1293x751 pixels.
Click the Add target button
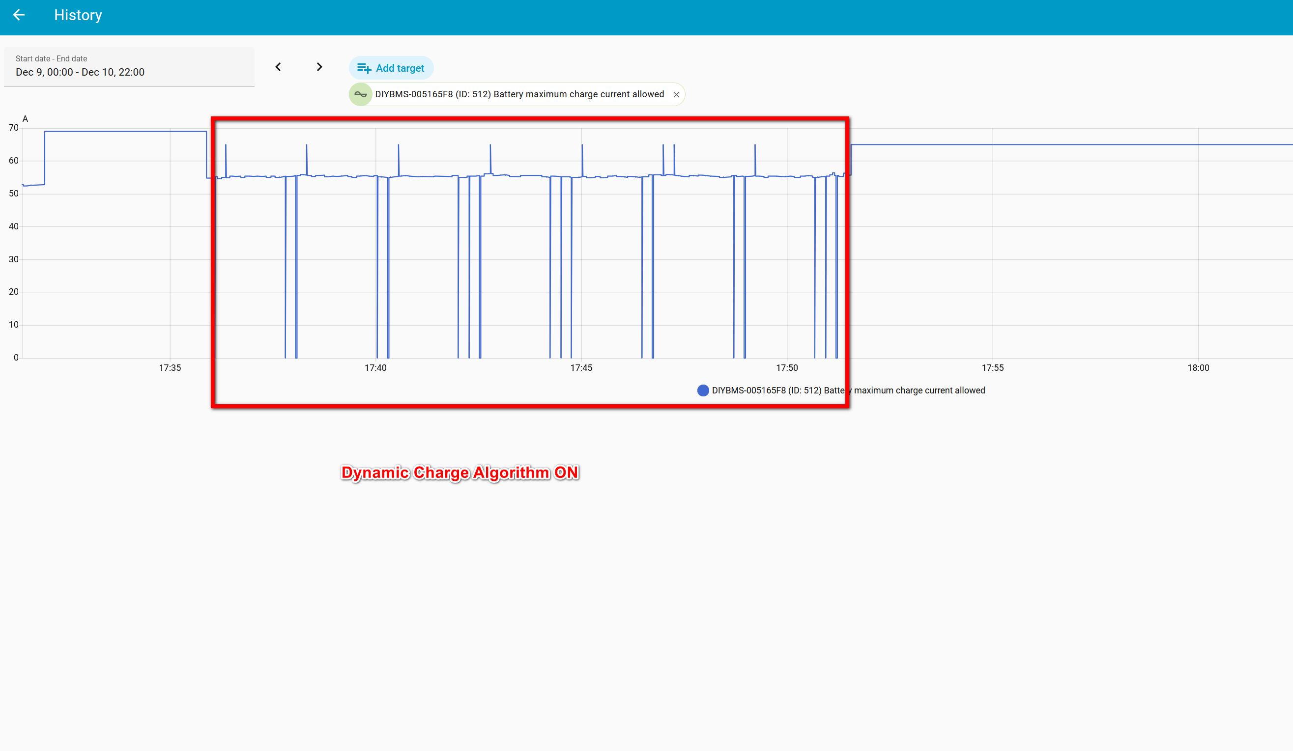(391, 68)
